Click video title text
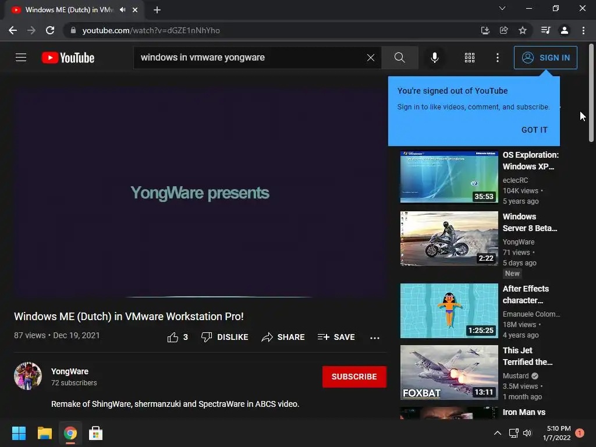This screenshot has width=596, height=447. pos(129,316)
